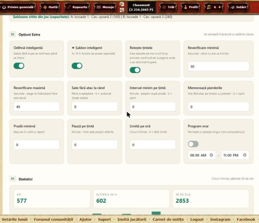
Task: Disable the Odihnă inteligentă toggle
Action: [x=19, y=66]
